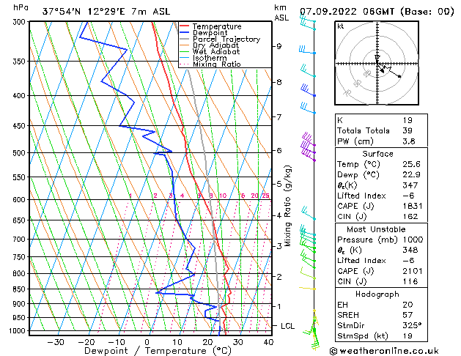Click the 9 km altitude label
The image size is (461, 356).
[x=279, y=46]
